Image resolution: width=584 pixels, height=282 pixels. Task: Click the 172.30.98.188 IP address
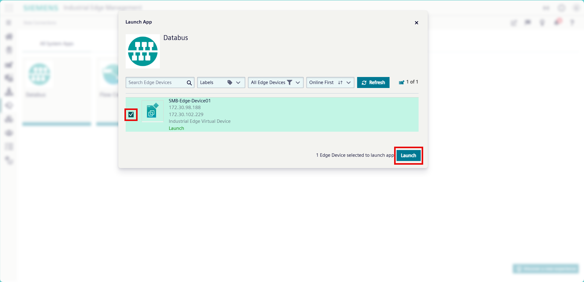tap(185, 108)
